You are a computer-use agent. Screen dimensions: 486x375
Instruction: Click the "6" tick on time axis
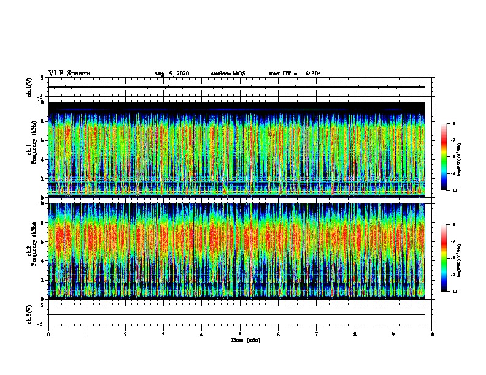pyautogui.click(x=278, y=335)
